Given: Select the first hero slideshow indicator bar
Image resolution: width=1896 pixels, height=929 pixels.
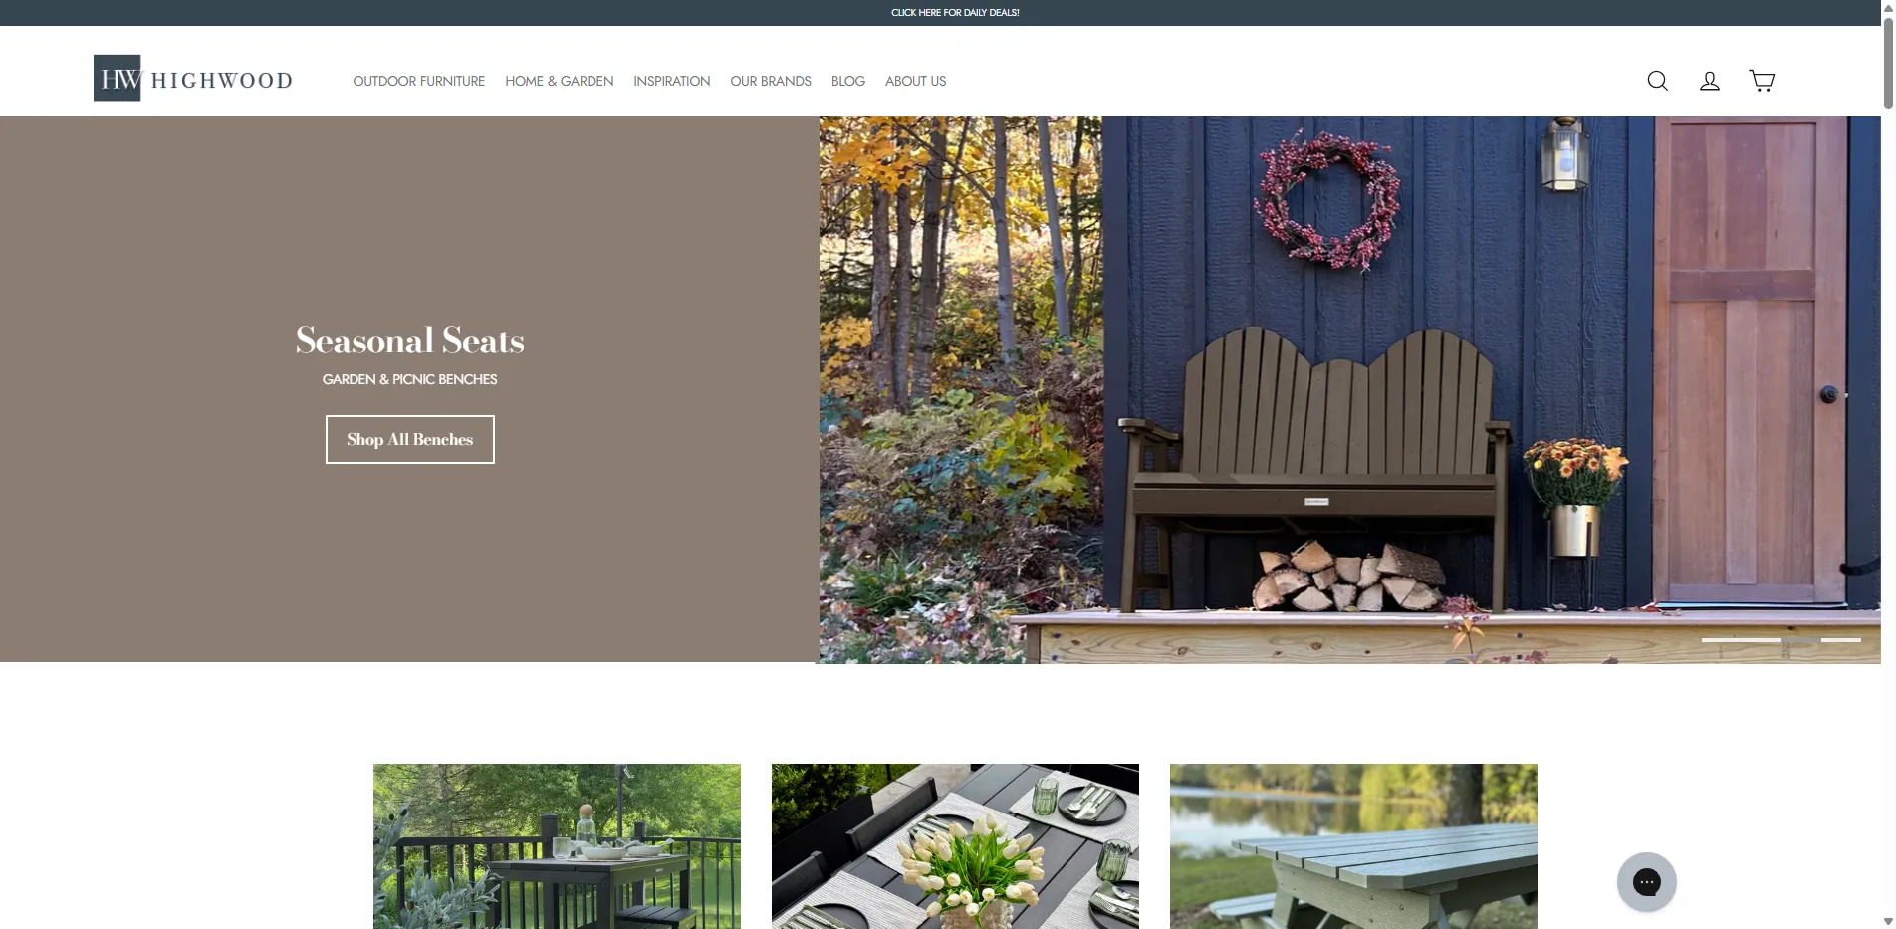Looking at the screenshot, I should (1742, 640).
